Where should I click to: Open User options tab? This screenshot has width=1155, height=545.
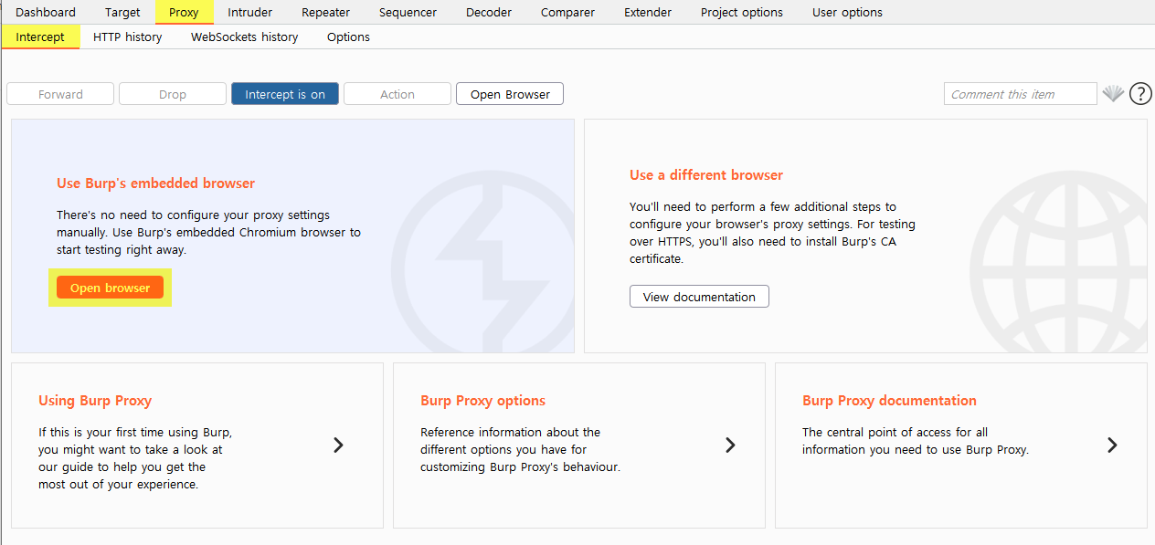(847, 12)
